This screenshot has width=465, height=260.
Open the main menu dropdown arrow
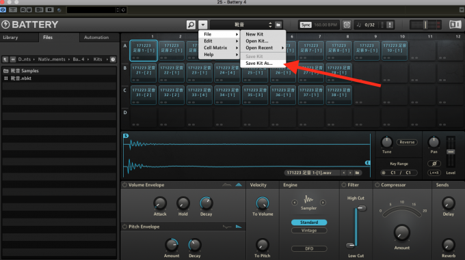[203, 25]
